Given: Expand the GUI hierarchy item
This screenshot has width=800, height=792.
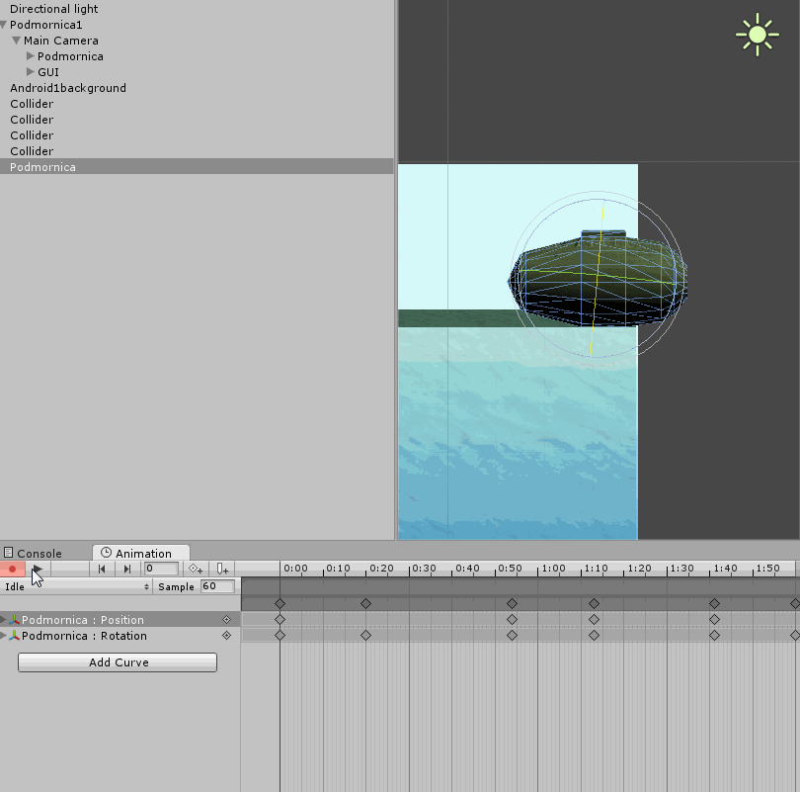Looking at the screenshot, I should 31,72.
